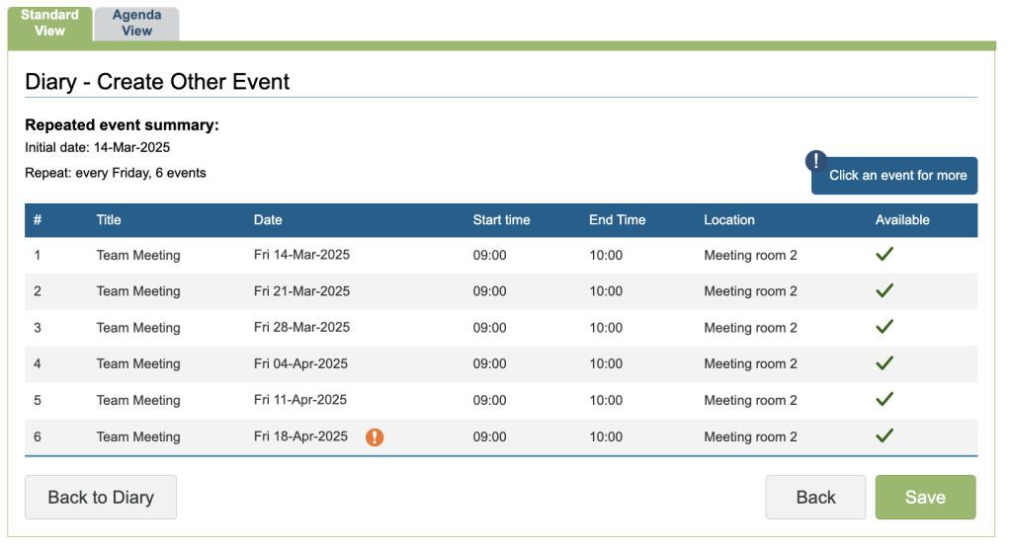Click the Back to Diary button
The image size is (1012, 553).
101,498
